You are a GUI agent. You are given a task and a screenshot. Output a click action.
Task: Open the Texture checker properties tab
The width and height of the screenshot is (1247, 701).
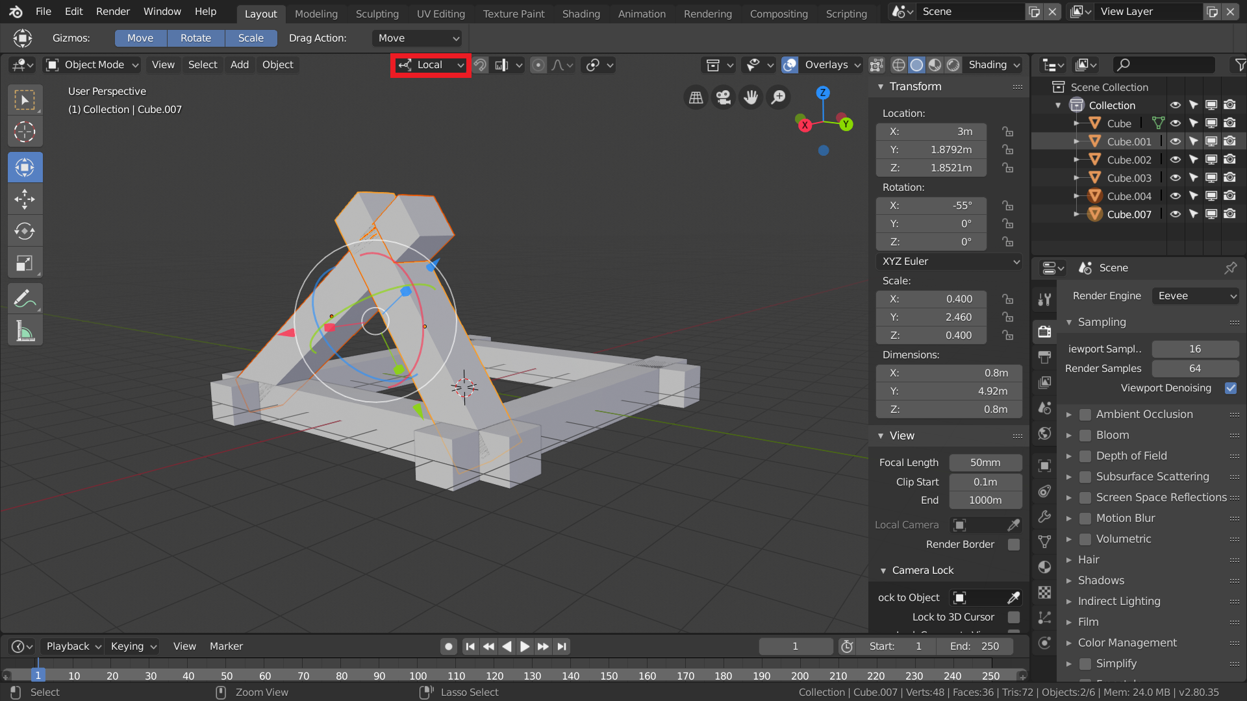[1044, 593]
